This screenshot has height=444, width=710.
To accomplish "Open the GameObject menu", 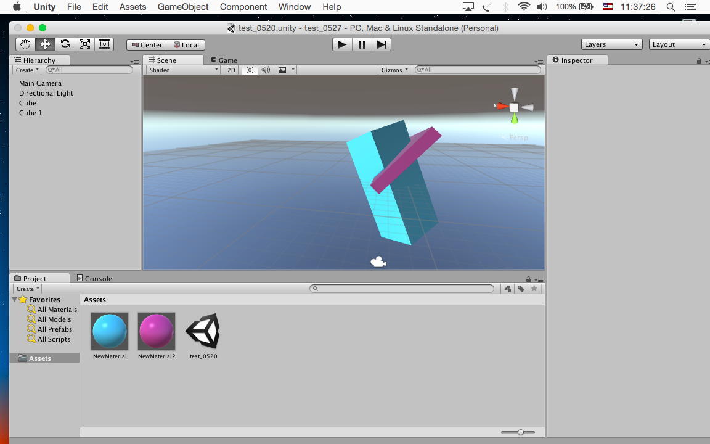I will coord(183,7).
